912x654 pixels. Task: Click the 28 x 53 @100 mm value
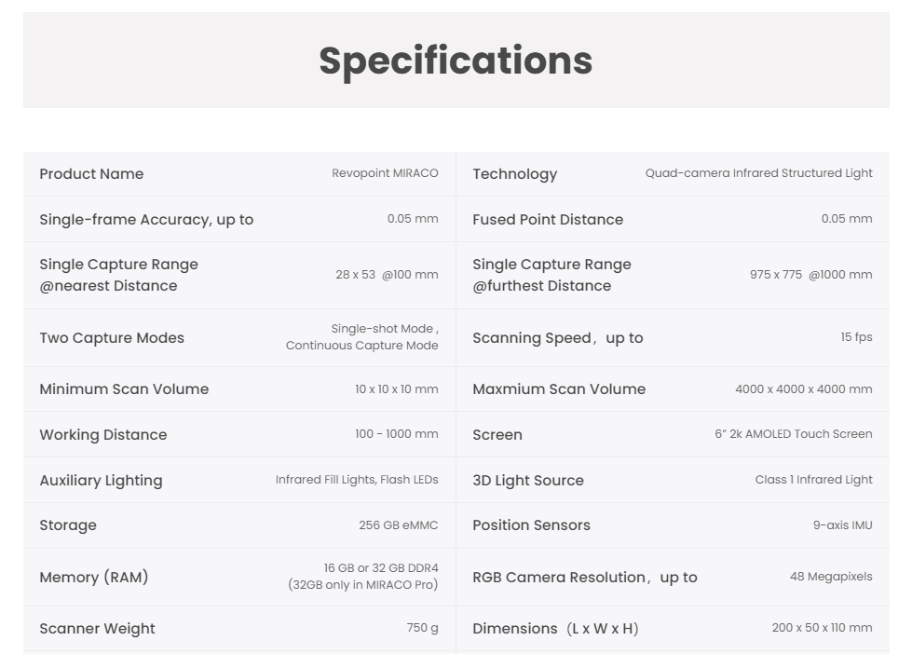tap(387, 275)
